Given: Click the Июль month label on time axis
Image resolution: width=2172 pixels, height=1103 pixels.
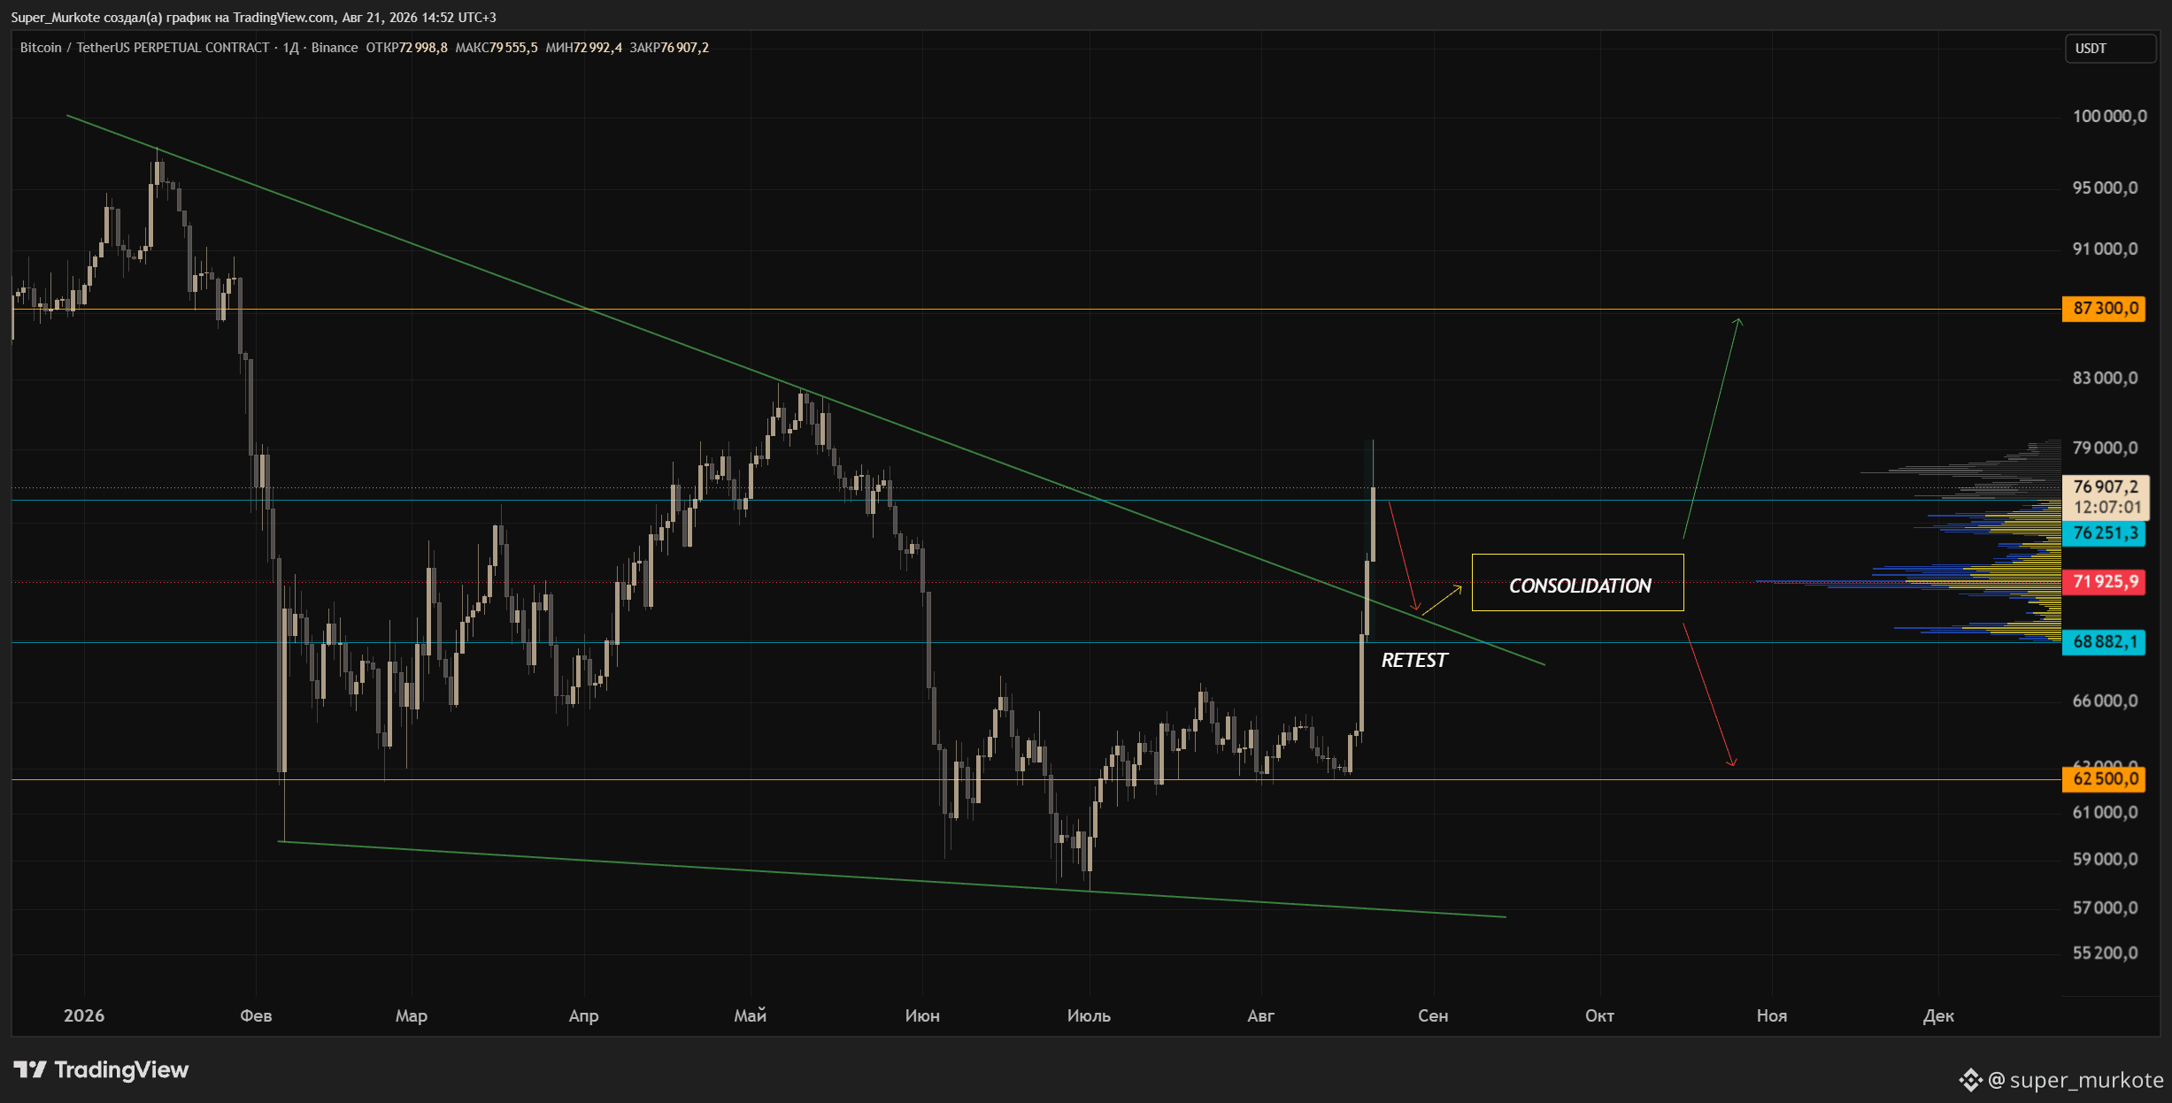Looking at the screenshot, I should [x=1089, y=1016].
